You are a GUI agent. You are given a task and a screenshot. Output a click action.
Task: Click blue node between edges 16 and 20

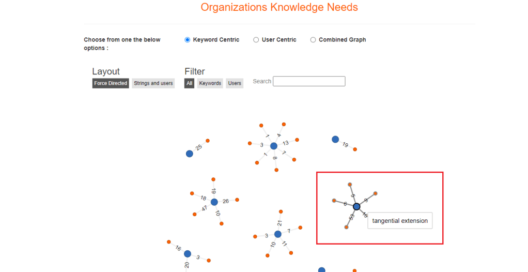pyautogui.click(x=188, y=254)
